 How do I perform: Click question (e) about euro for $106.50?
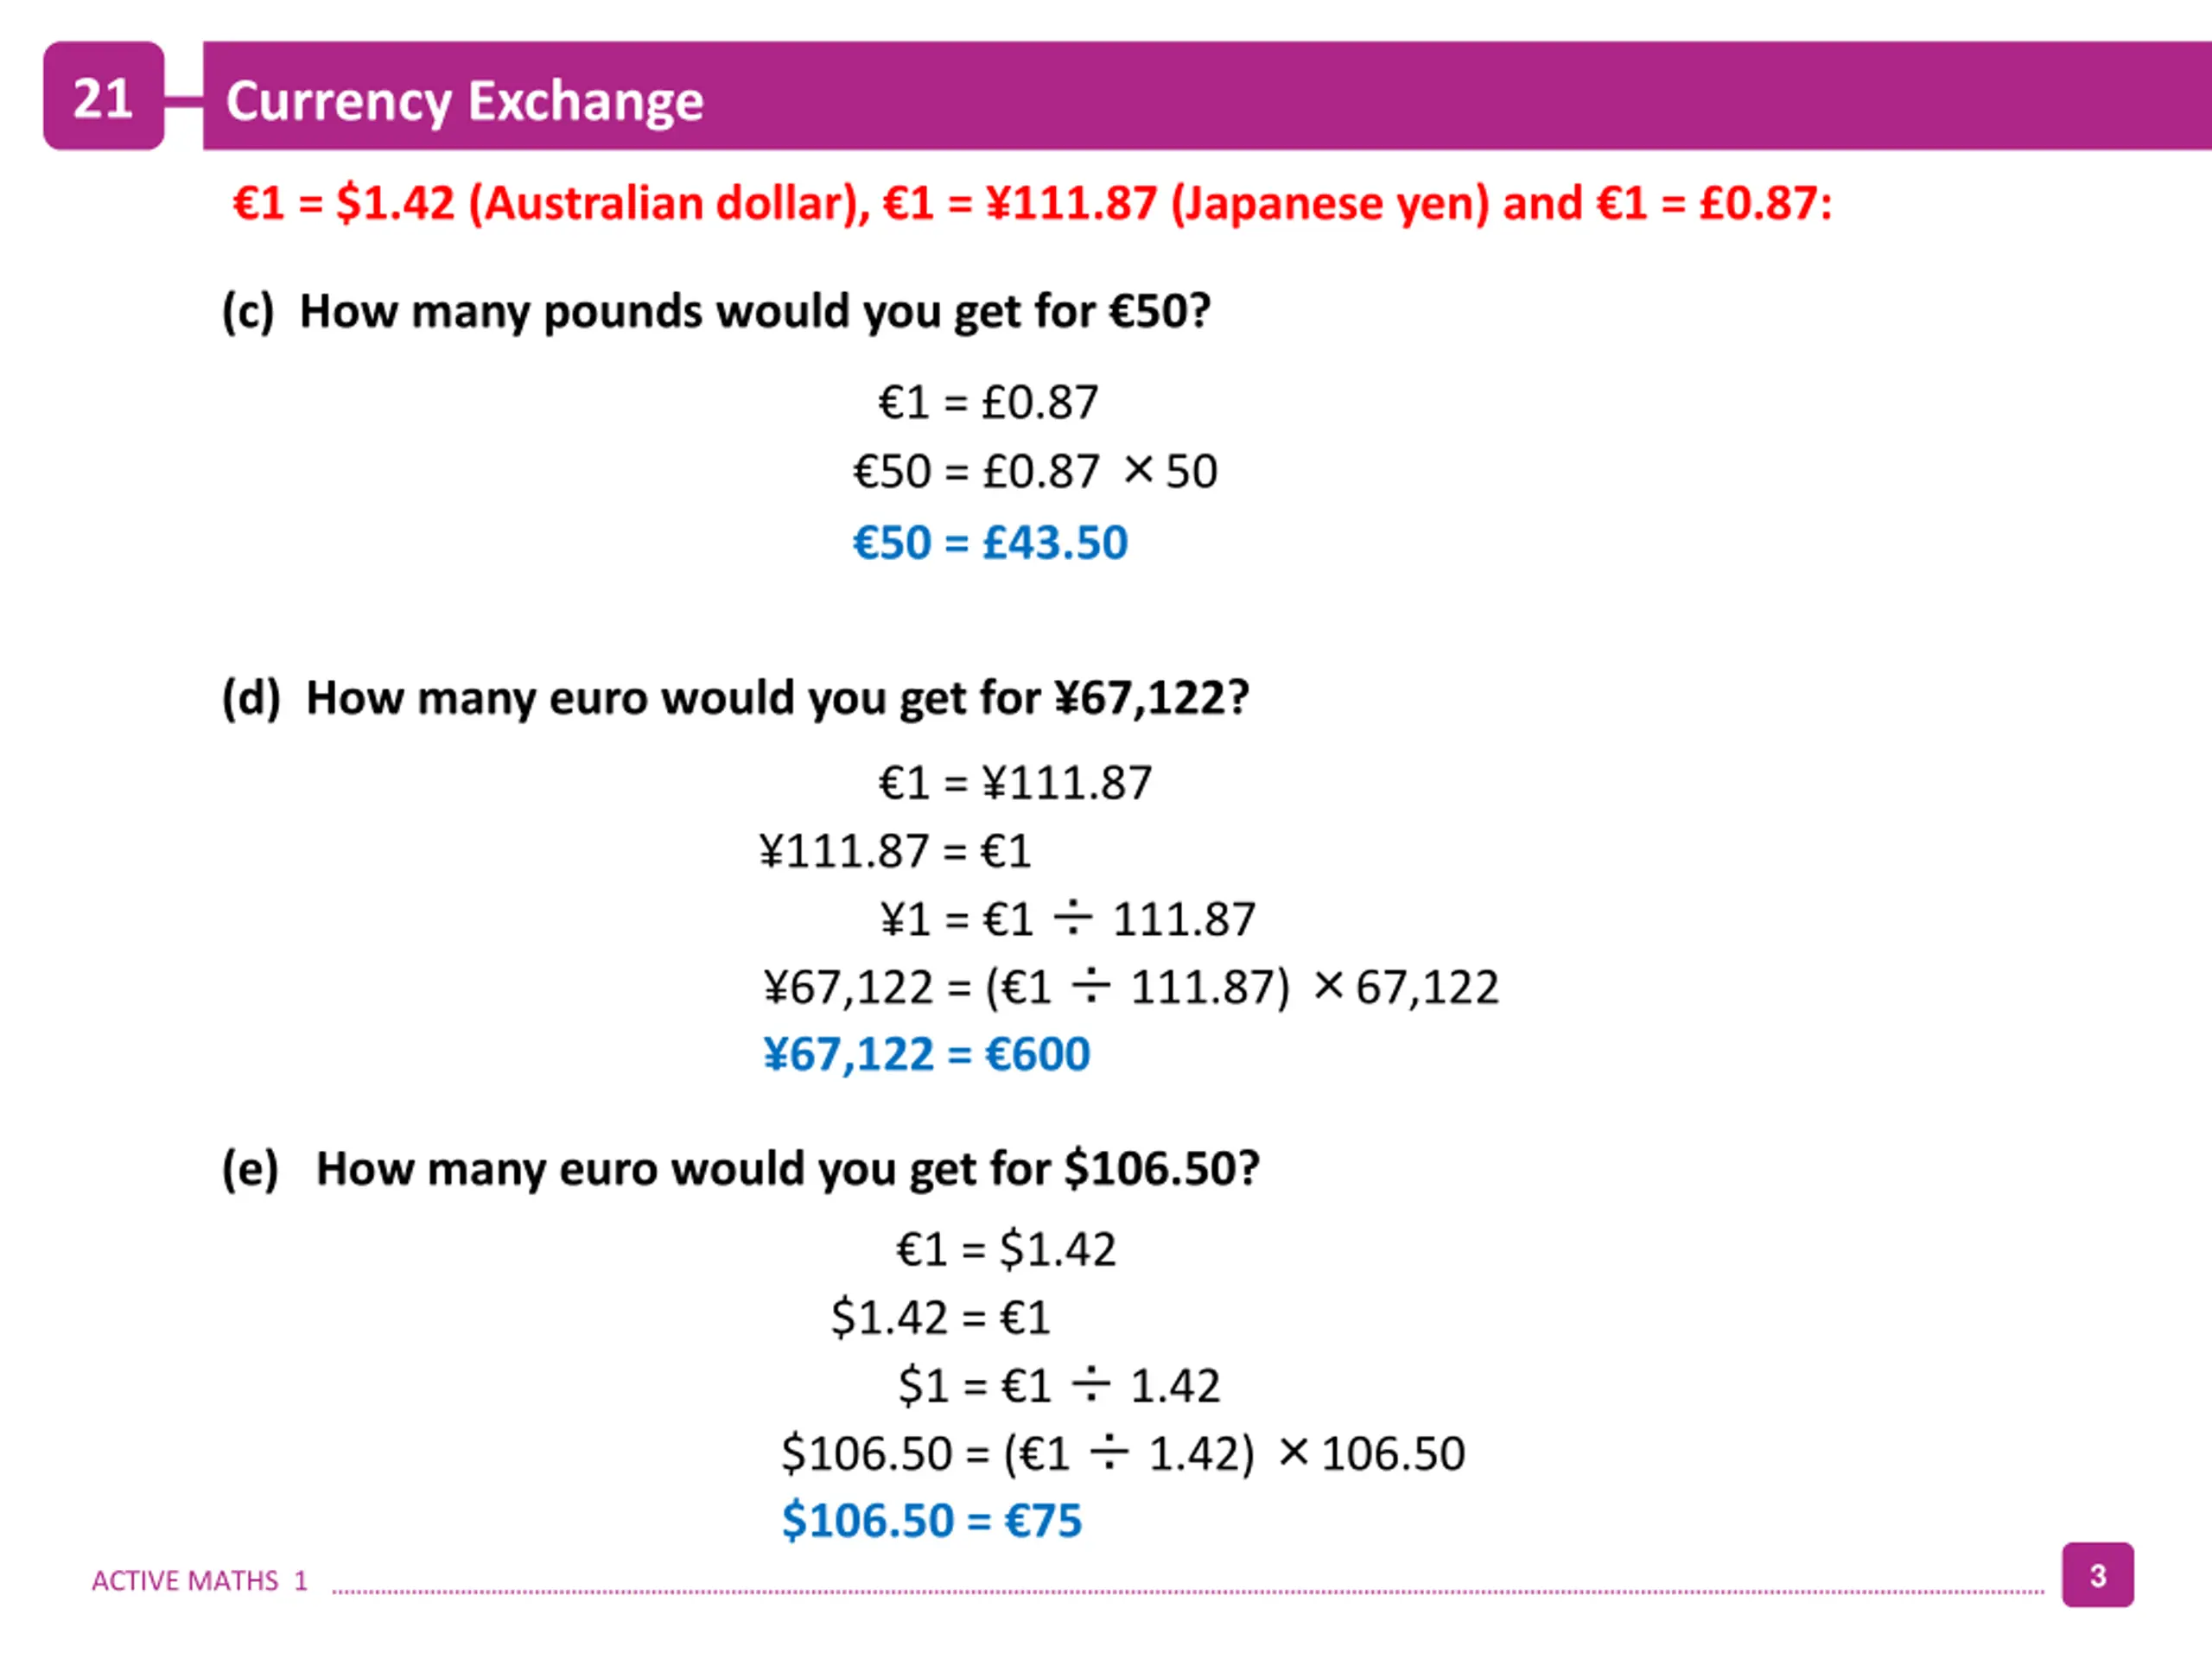[x=740, y=1169]
